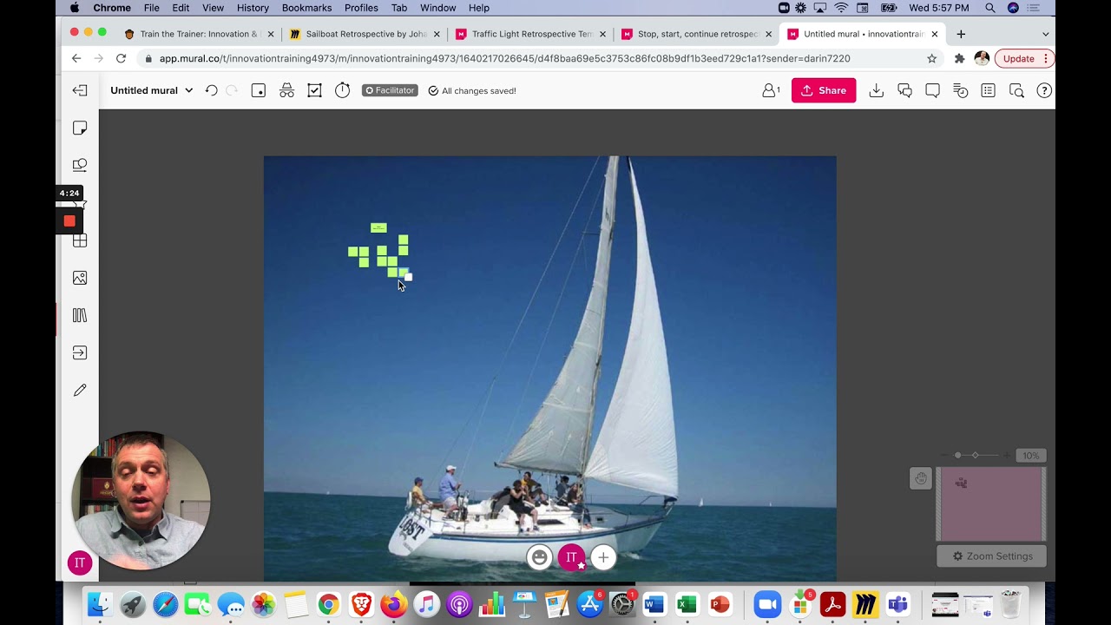Open the images tool in sidebar
This screenshot has height=625, width=1111.
(x=80, y=278)
